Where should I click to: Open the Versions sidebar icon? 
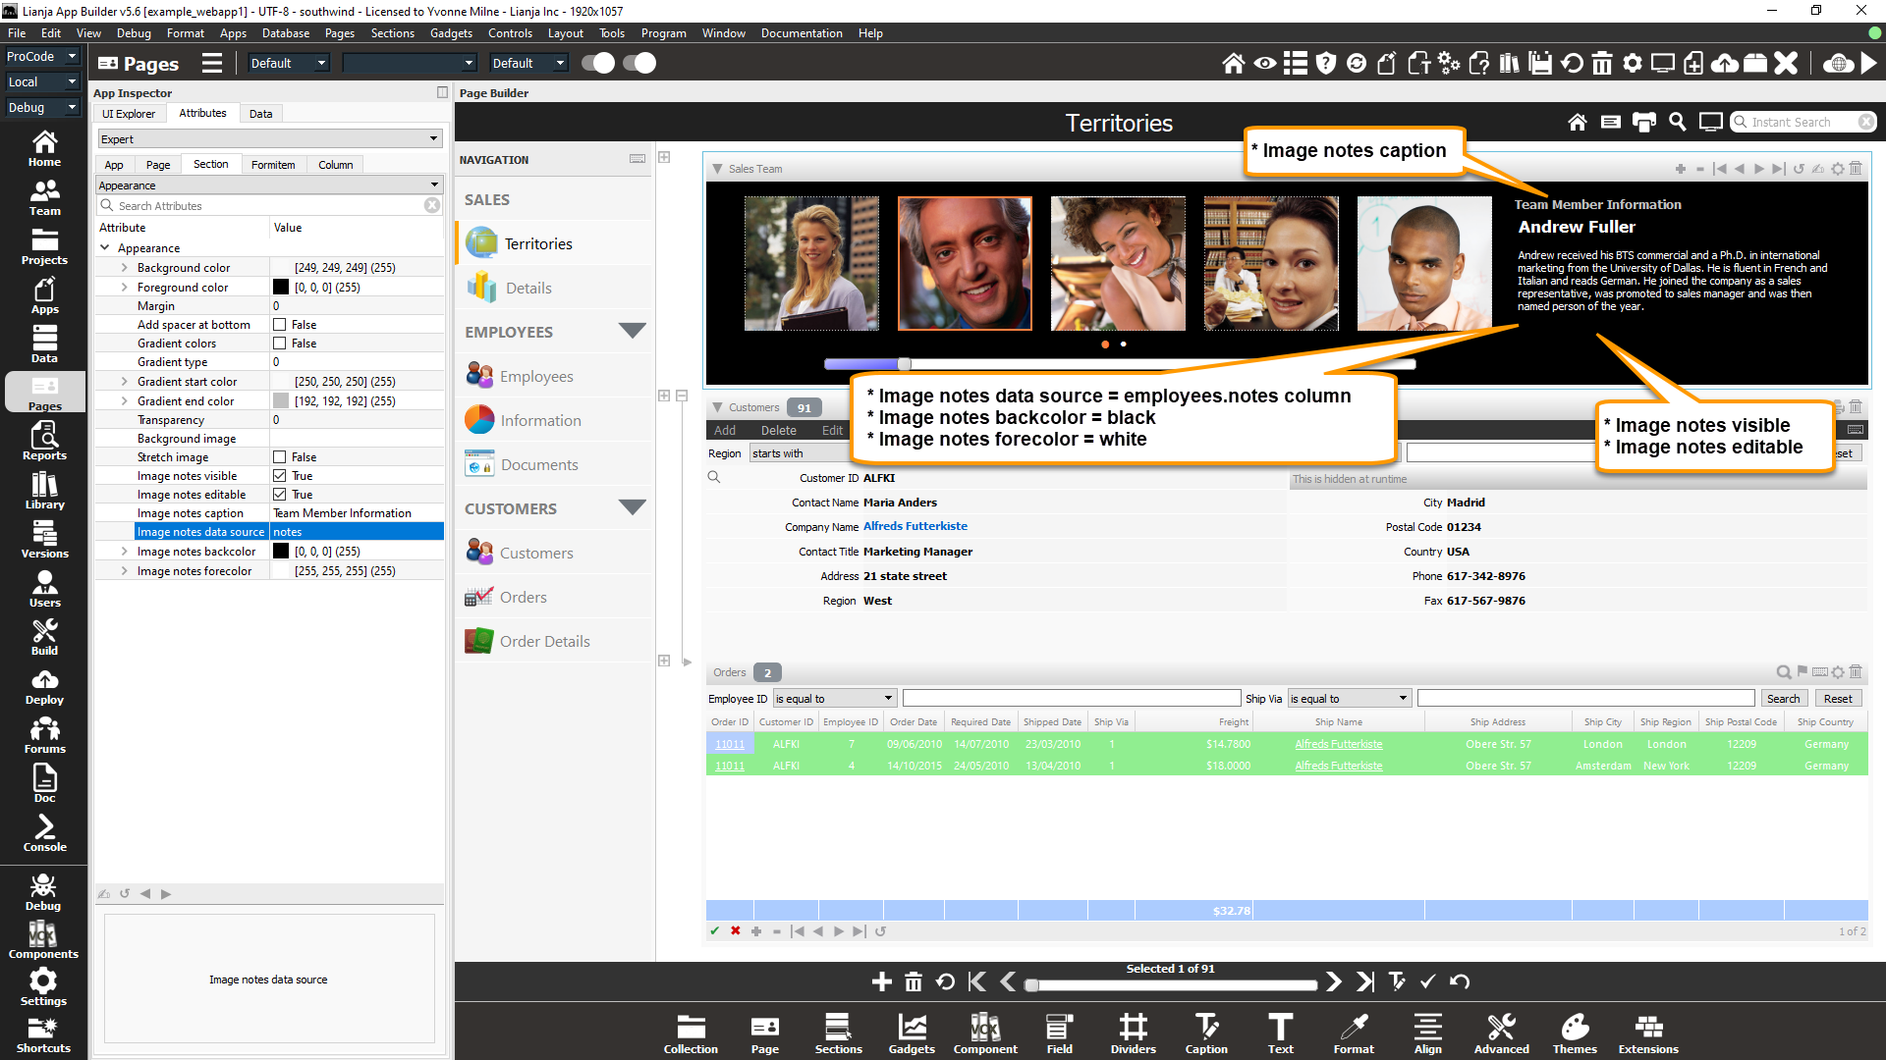(44, 539)
